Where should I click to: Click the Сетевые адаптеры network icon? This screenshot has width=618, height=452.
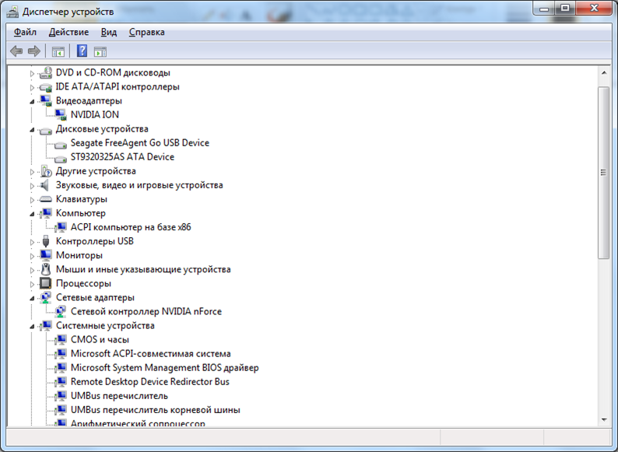tap(46, 297)
